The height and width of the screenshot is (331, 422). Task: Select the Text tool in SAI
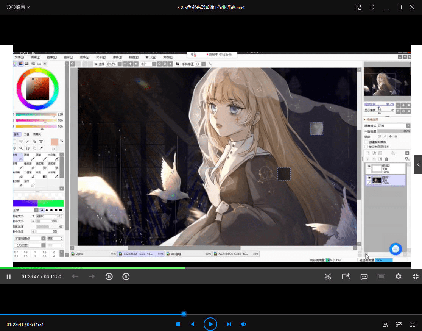coord(41,142)
